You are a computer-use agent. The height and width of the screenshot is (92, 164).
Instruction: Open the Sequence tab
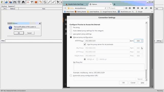tap(11, 6)
